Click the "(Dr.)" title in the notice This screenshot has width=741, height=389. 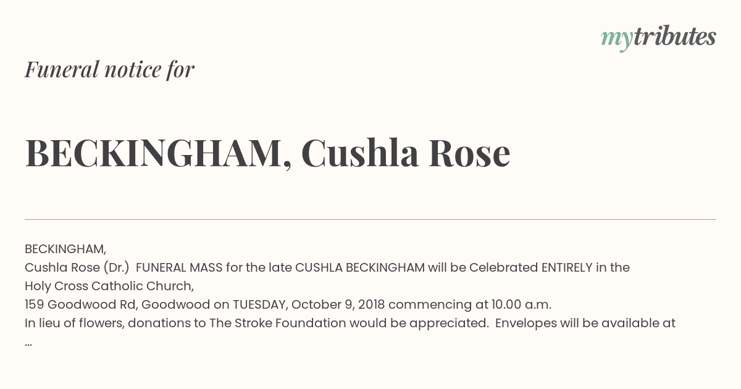tap(112, 267)
